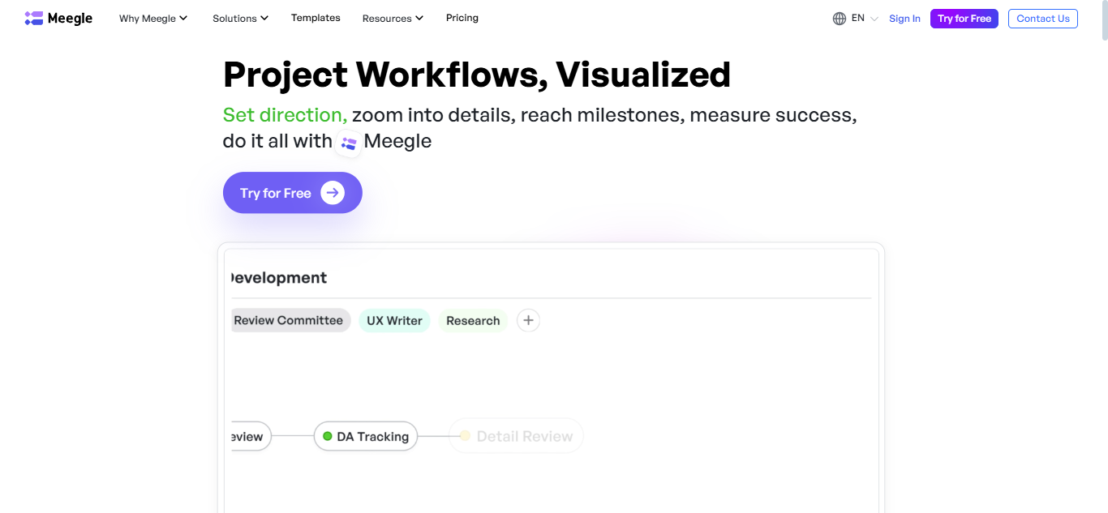
Task: Click header Try for Free button
Action: coord(964,19)
